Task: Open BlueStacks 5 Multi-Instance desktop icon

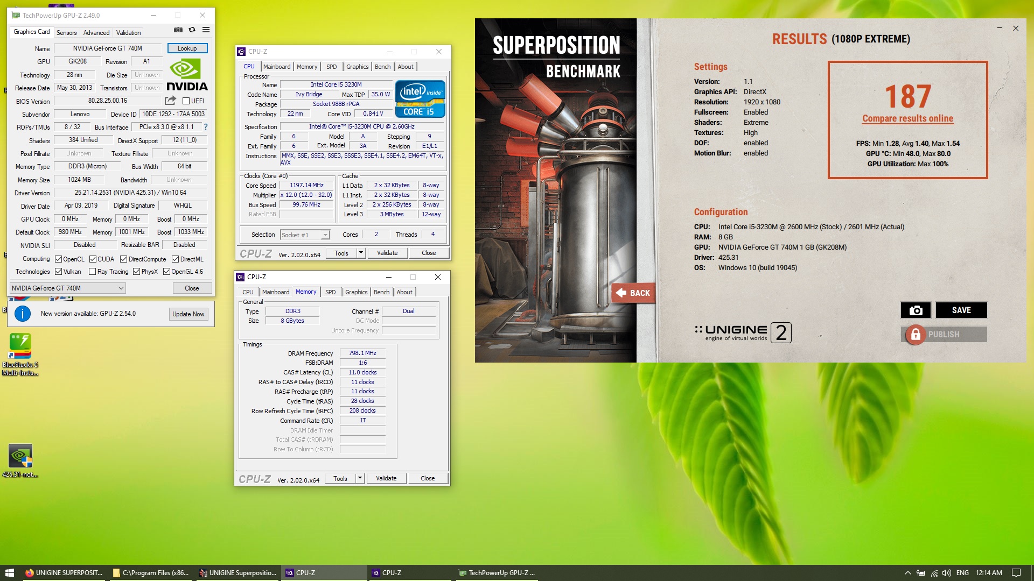Action: click(x=20, y=354)
